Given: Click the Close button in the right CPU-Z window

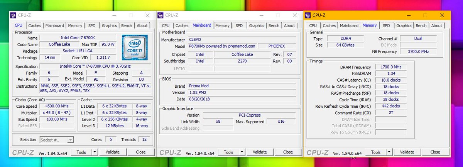Looking at the screenshot, I should point(435,152).
